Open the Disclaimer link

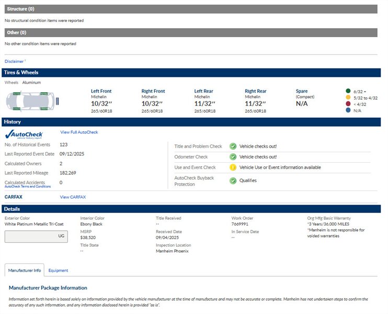click(15, 61)
